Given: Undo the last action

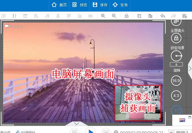Looking at the screenshot, I should pos(163,16).
